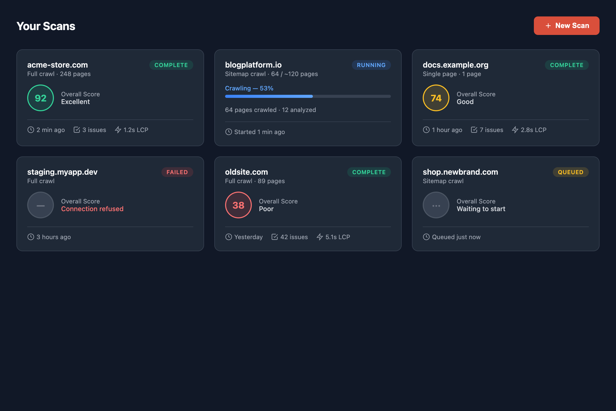Click the FAILED badge on staging.myapp.dev

point(177,172)
